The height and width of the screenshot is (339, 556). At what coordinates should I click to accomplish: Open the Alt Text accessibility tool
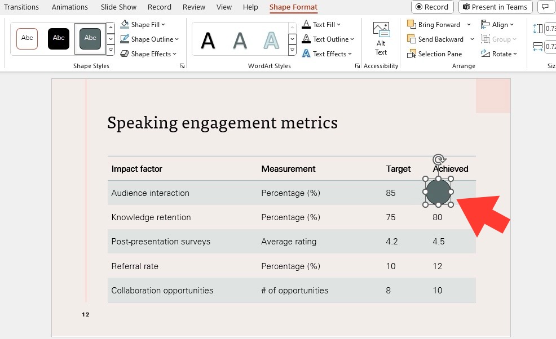pyautogui.click(x=381, y=38)
